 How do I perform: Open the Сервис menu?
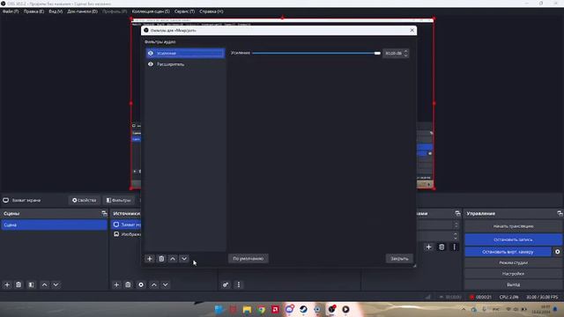point(184,11)
